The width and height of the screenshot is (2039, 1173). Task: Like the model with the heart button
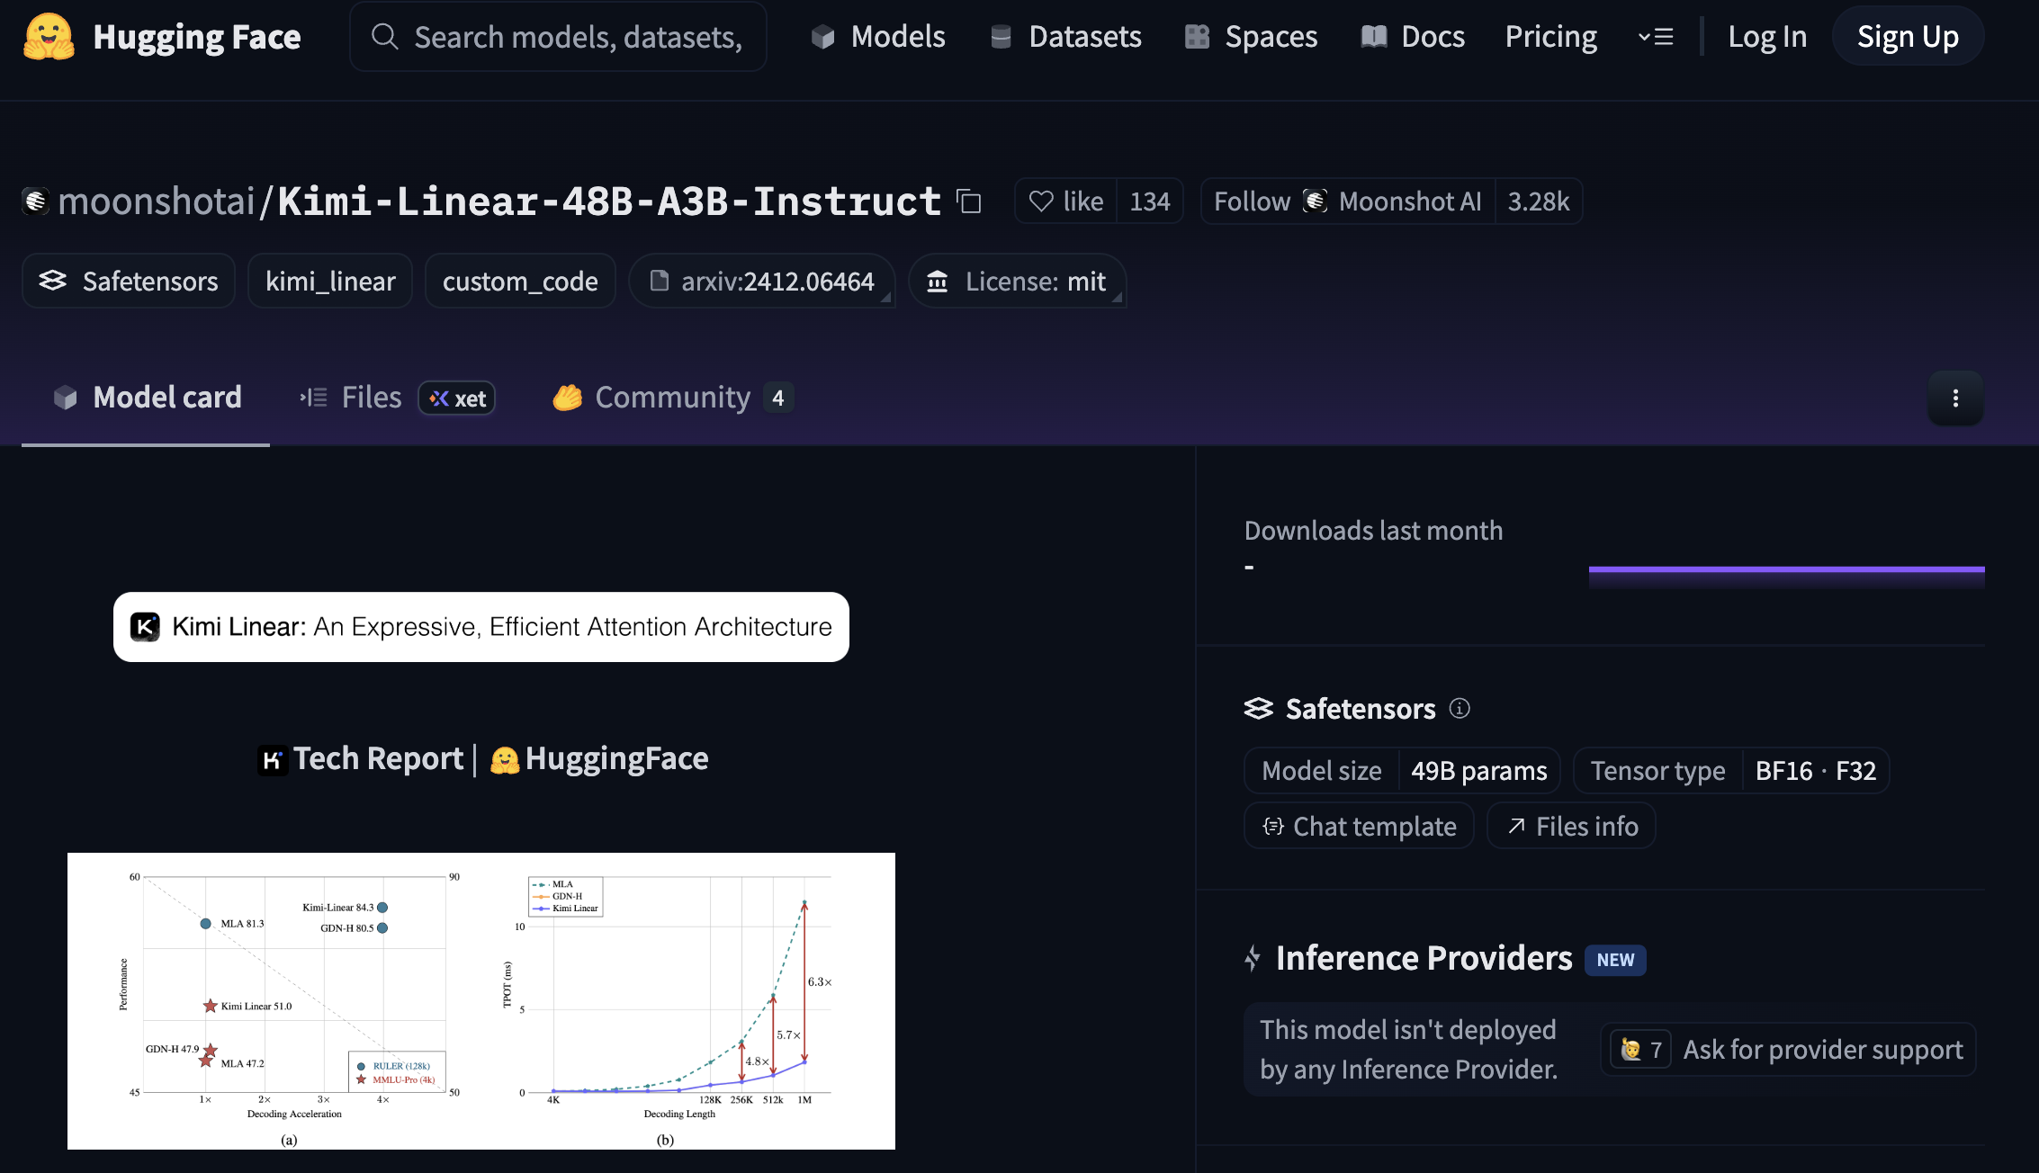(1066, 201)
